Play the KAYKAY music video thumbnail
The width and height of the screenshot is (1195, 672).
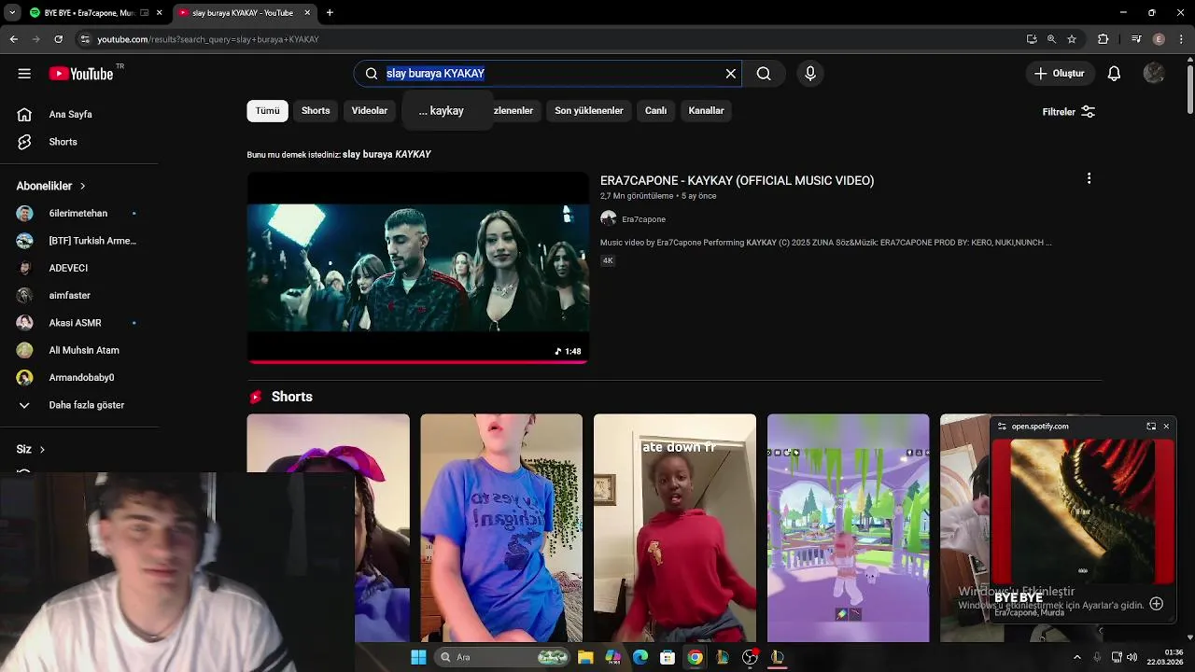418,267
